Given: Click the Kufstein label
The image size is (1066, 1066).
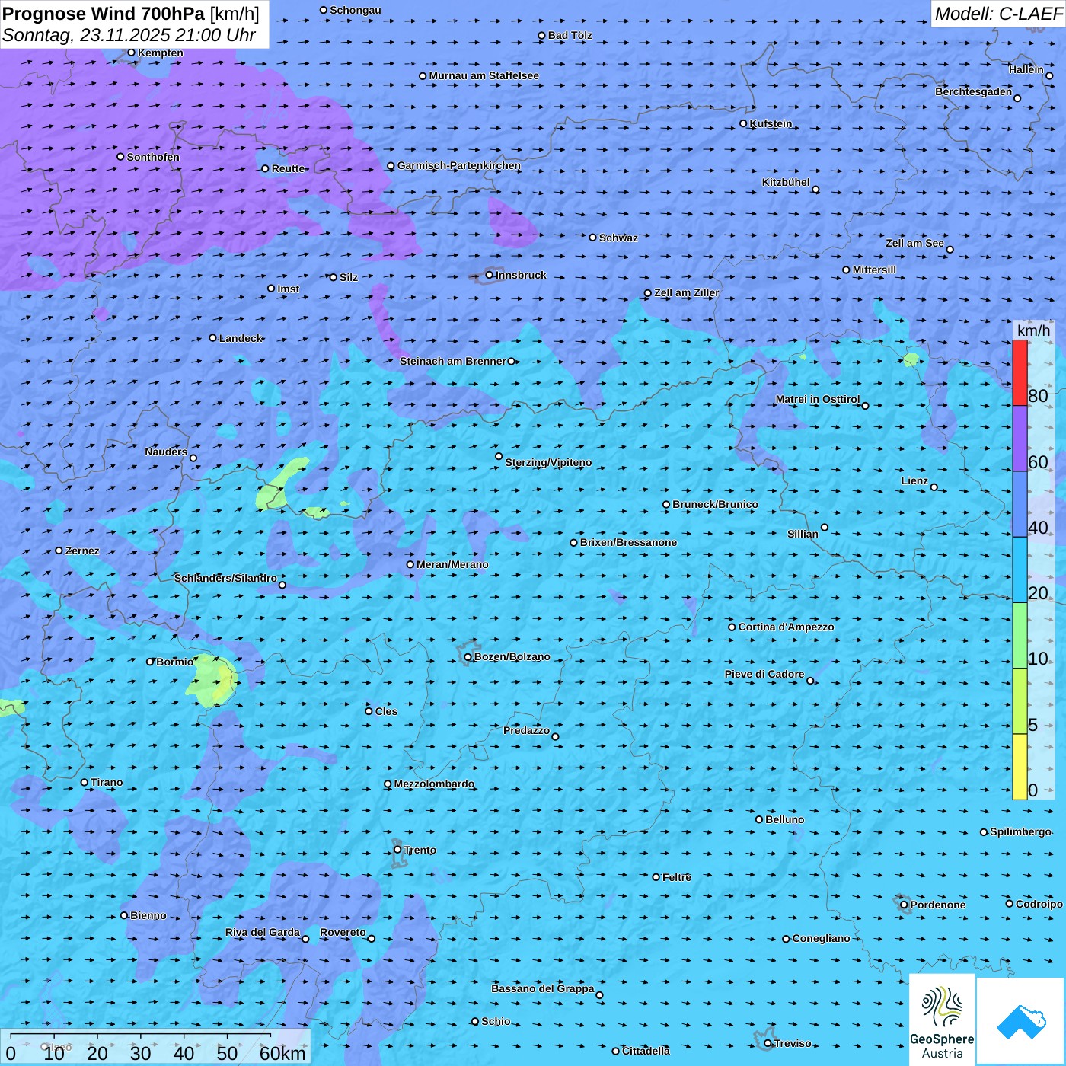Looking at the screenshot, I should pos(771,123).
